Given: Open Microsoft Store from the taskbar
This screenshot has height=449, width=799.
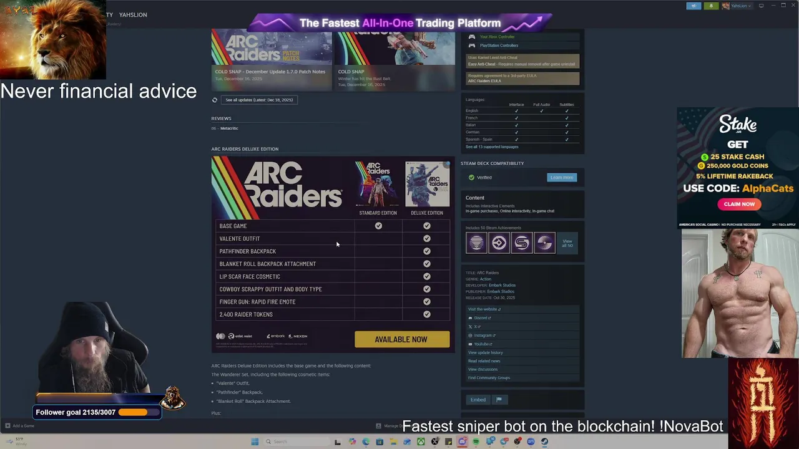Looking at the screenshot, I should pyautogui.click(x=380, y=442).
